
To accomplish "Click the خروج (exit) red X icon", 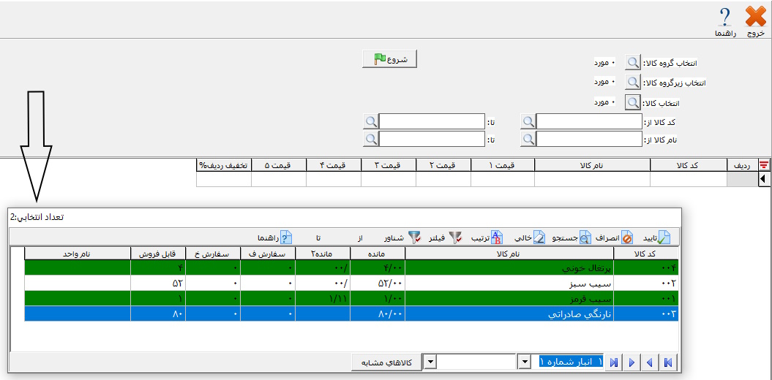I will point(756,17).
